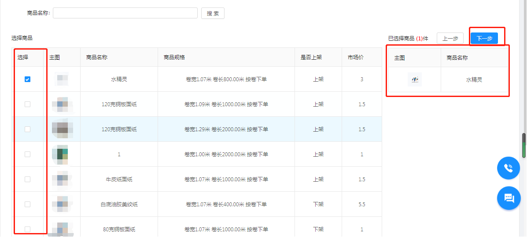Click 水精灵 thumbnail in the product table
Screen dimensions: 527x237
(x=62, y=79)
